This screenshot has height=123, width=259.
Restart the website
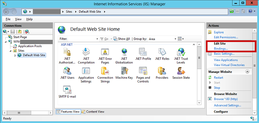(x=219, y=77)
